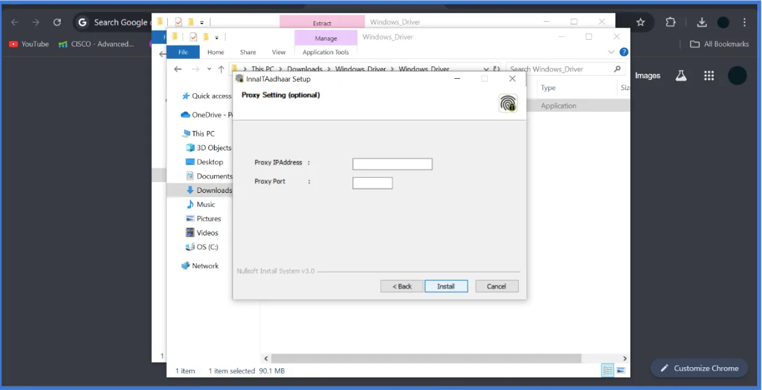
Task: Open Videos in the sidebar
Action: (x=202, y=233)
